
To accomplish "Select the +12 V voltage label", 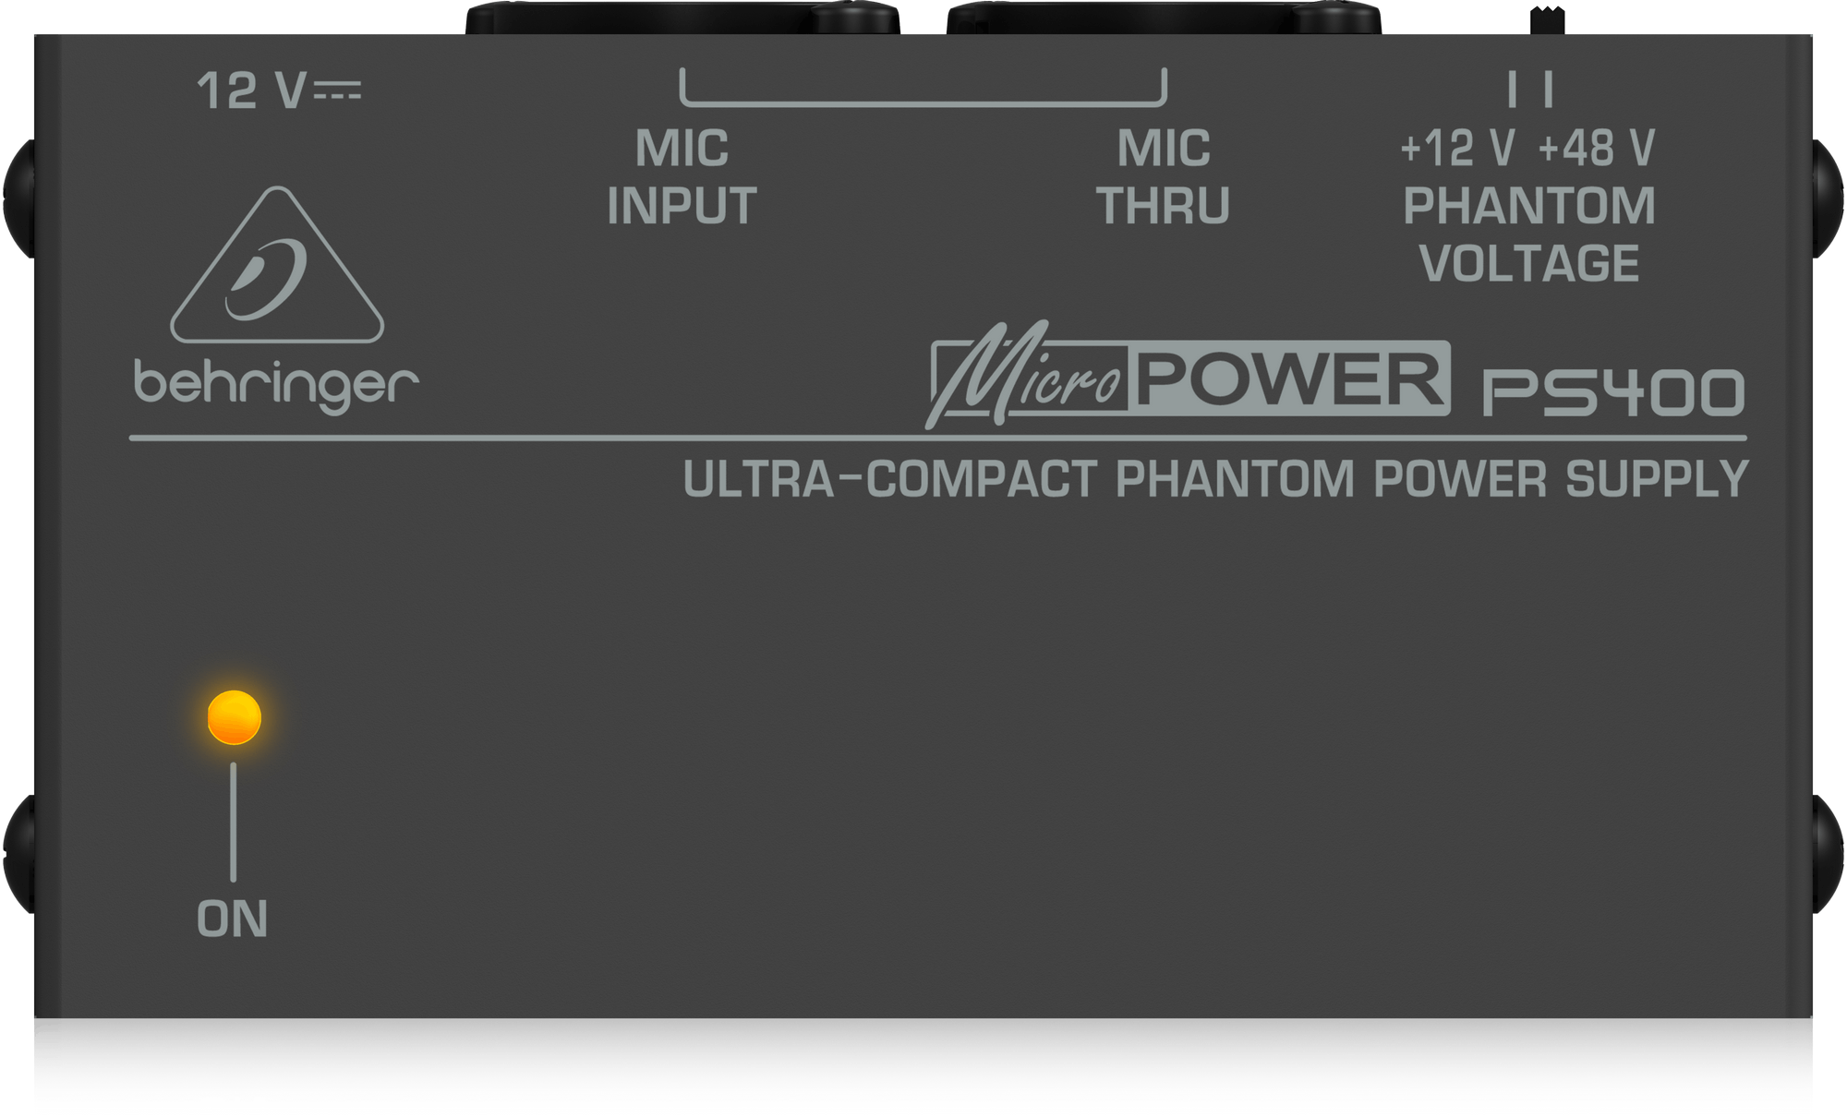I will [1457, 148].
